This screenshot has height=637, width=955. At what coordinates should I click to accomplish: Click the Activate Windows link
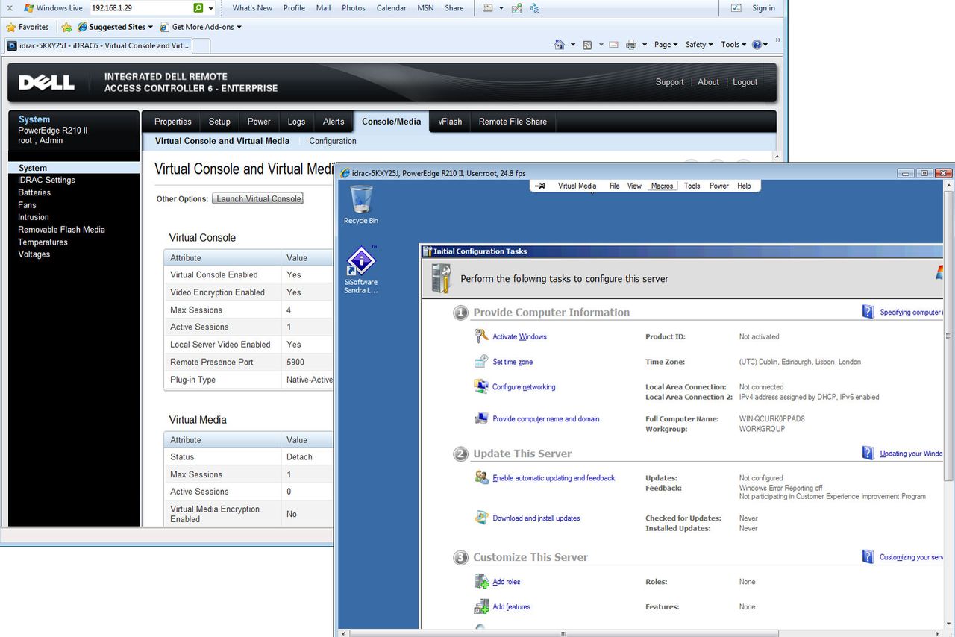point(519,336)
